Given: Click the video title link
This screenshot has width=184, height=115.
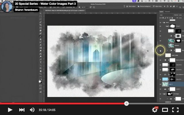Looking at the screenshot, I should (45, 4).
